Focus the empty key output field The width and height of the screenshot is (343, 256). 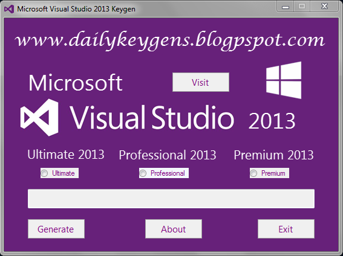171,199
